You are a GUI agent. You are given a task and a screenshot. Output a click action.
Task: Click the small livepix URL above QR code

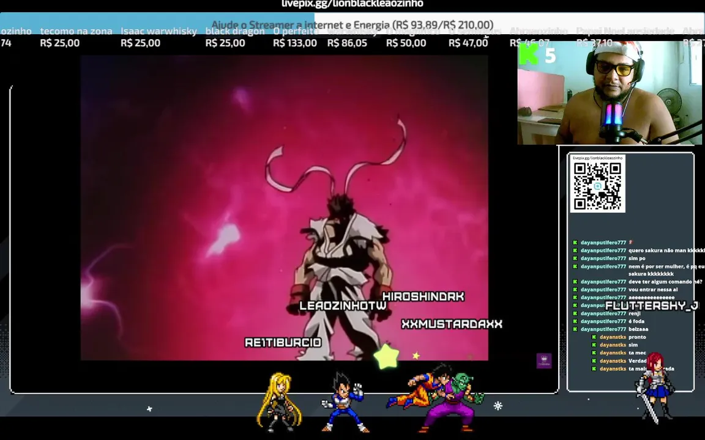[x=597, y=158]
